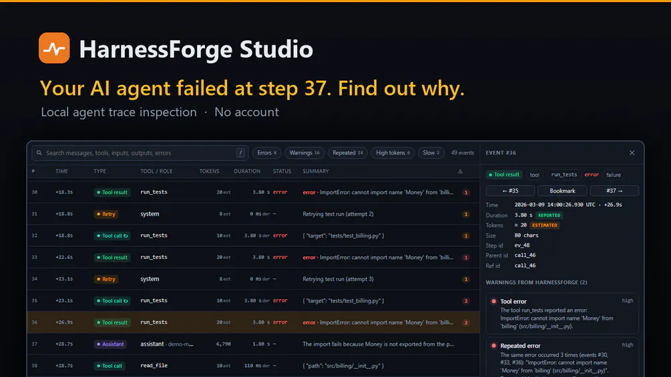
Task: Click the ESTIMATED tokens badge
Action: 544,226
